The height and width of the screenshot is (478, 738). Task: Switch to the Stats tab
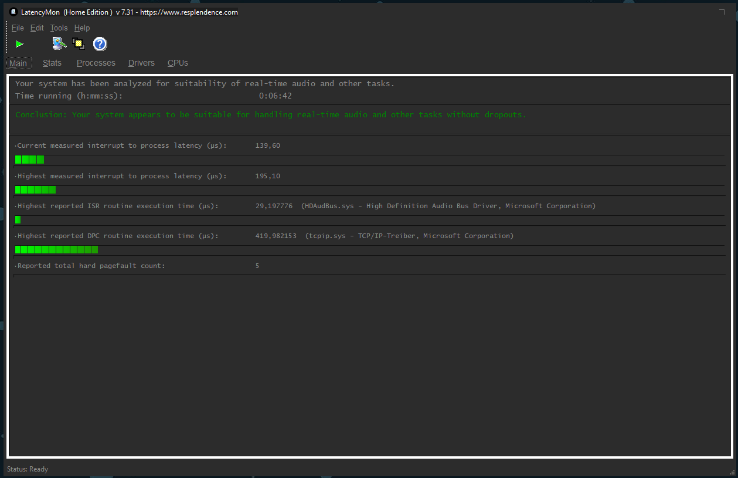pos(52,63)
